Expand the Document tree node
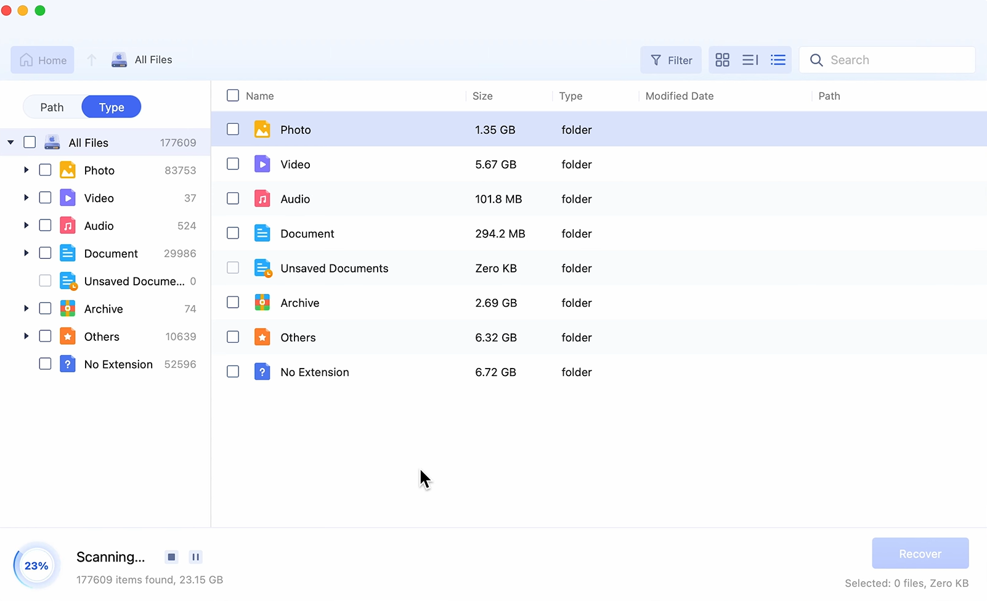 click(x=26, y=253)
